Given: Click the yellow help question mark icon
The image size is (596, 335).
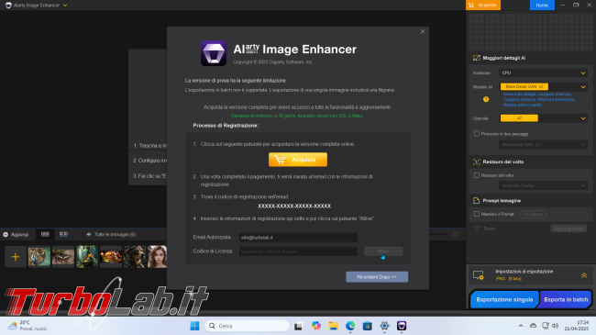Looking at the screenshot, I should (x=486, y=99).
